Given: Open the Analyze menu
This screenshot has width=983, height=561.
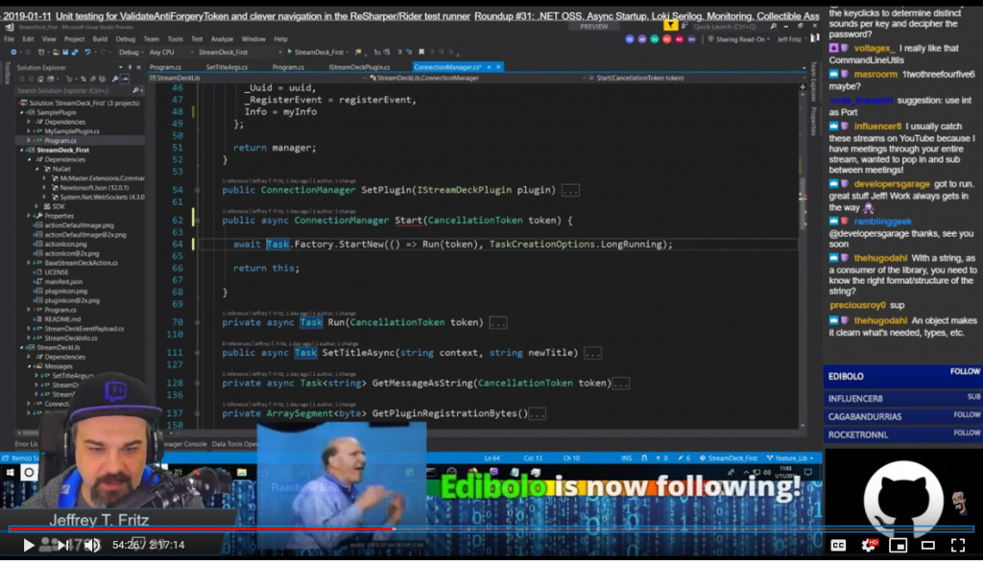Looking at the screenshot, I should pyautogui.click(x=222, y=38).
